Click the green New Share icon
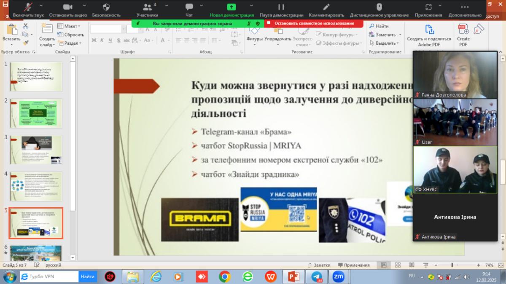Viewport: 506px width, 284px height. pos(231,8)
